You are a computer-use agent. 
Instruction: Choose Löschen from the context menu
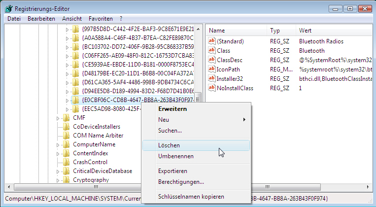pyautogui.click(x=196, y=145)
